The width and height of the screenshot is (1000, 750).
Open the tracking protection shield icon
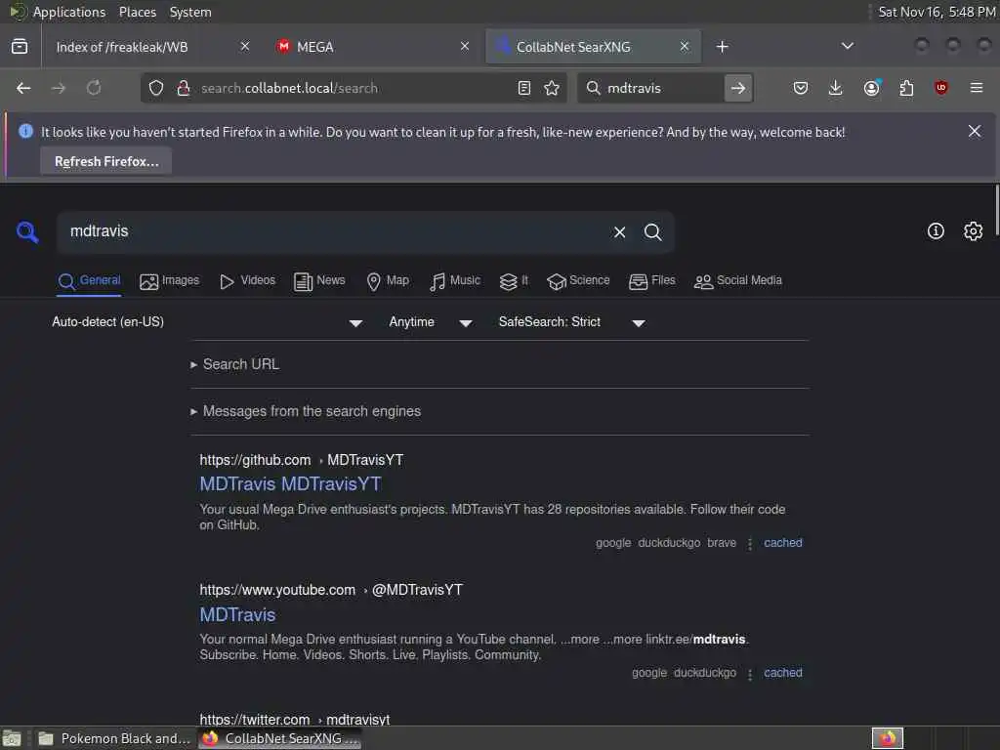pos(156,88)
